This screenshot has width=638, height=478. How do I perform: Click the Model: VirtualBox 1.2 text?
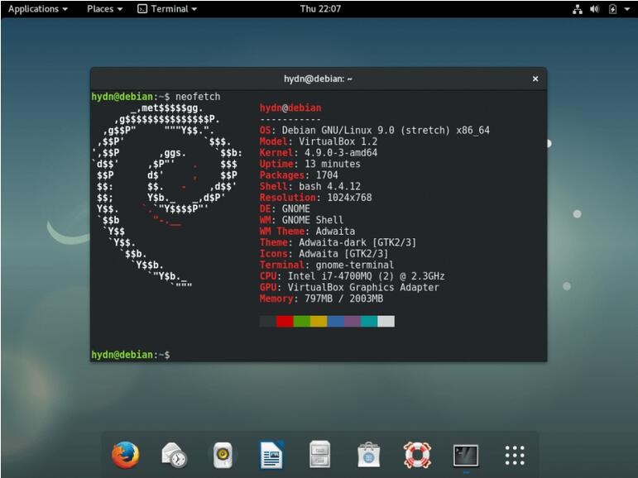(x=319, y=141)
